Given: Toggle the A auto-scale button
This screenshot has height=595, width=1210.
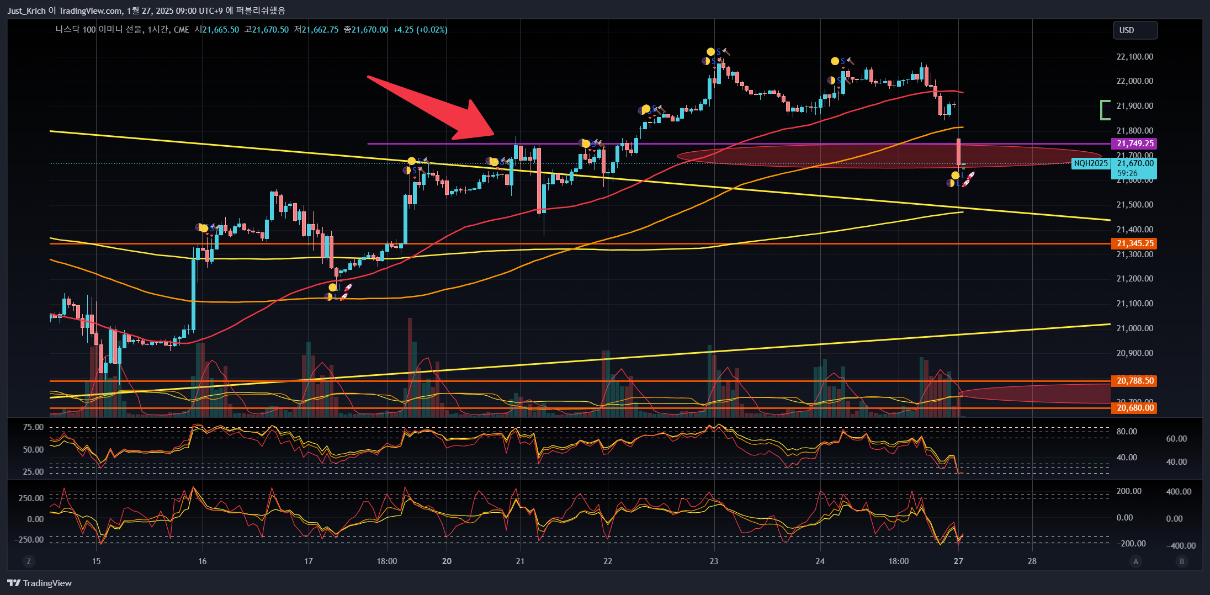Looking at the screenshot, I should [x=1135, y=561].
